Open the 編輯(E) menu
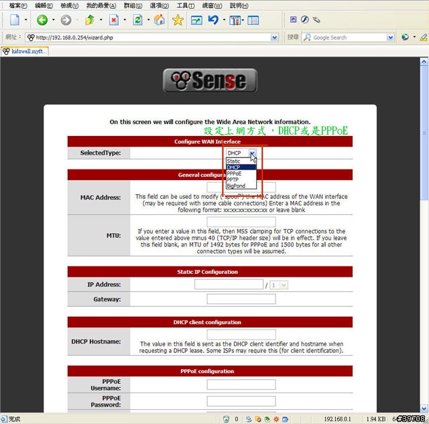 click(x=44, y=5)
